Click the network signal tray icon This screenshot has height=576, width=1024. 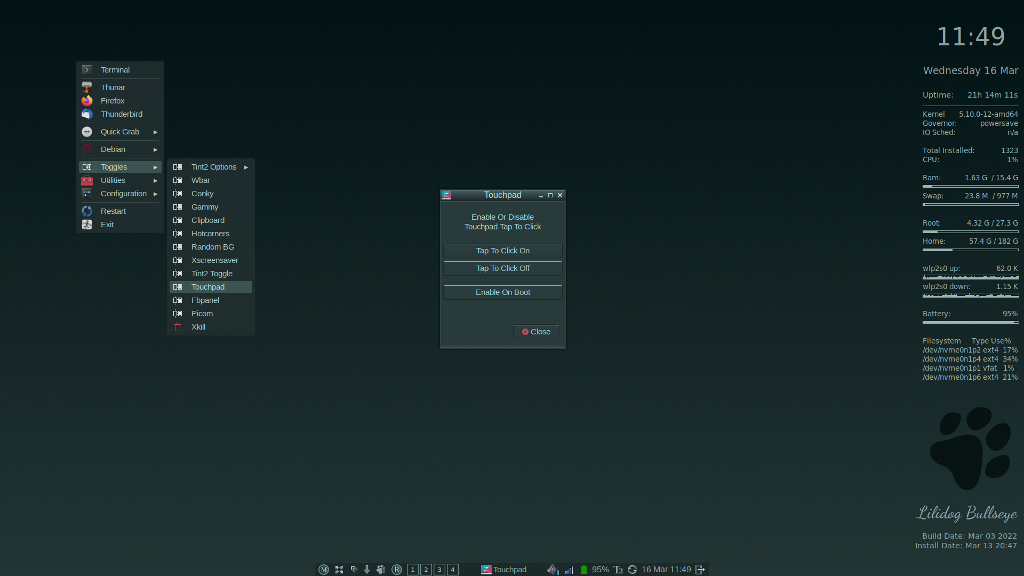point(569,570)
